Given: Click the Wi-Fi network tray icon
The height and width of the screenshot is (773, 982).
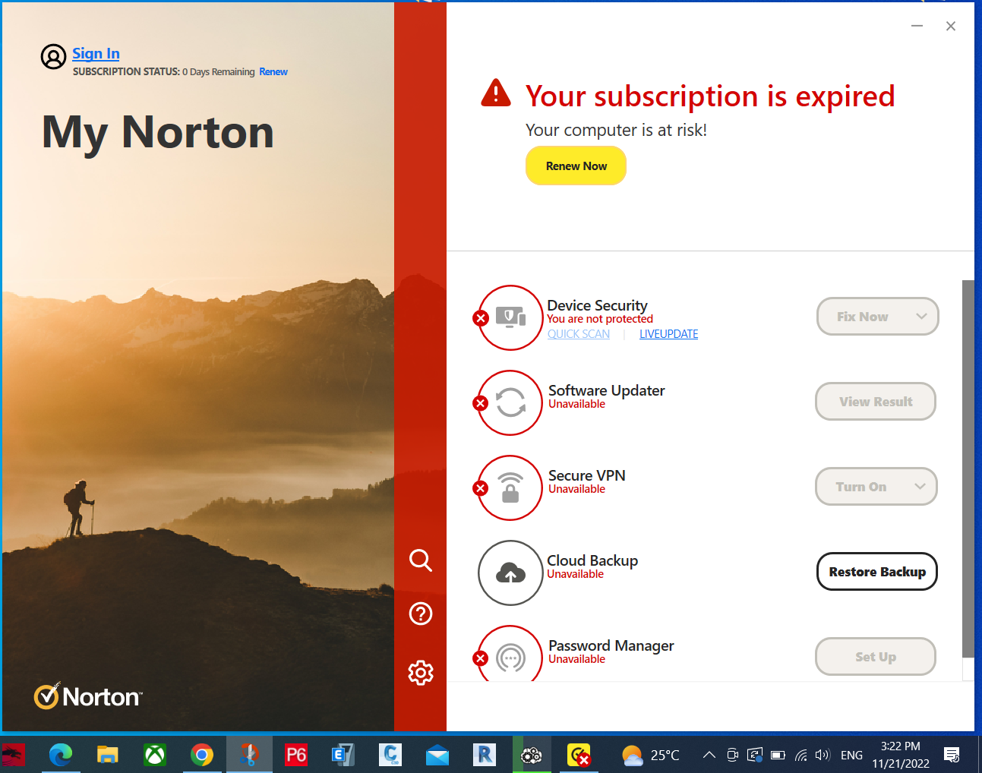Looking at the screenshot, I should tap(800, 755).
